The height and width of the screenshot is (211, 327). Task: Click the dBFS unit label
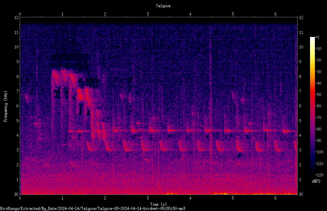(316, 181)
